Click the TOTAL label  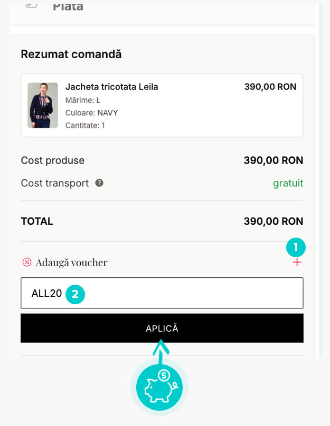pos(37,221)
